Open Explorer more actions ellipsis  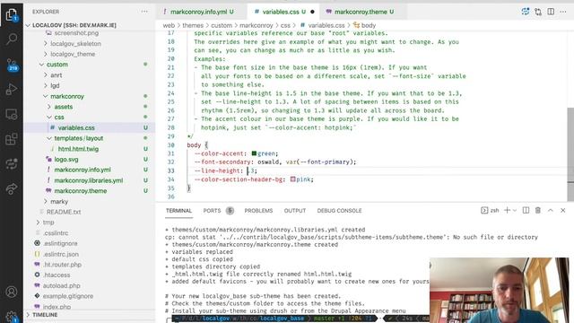click(x=144, y=12)
